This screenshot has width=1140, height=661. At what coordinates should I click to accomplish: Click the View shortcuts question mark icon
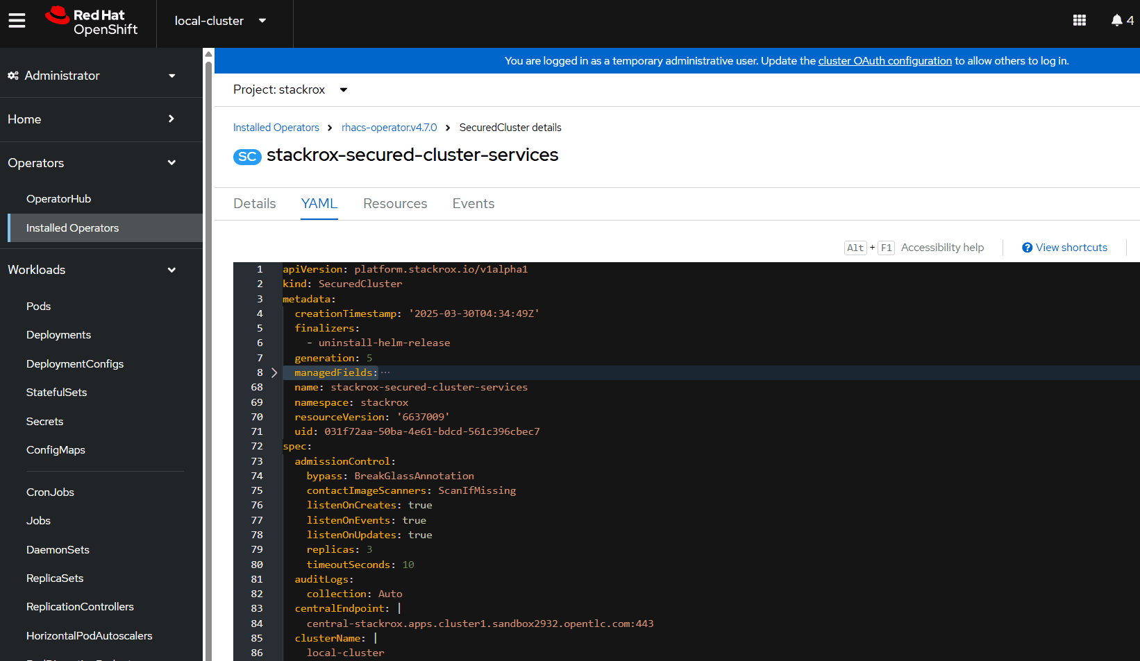(x=1028, y=248)
